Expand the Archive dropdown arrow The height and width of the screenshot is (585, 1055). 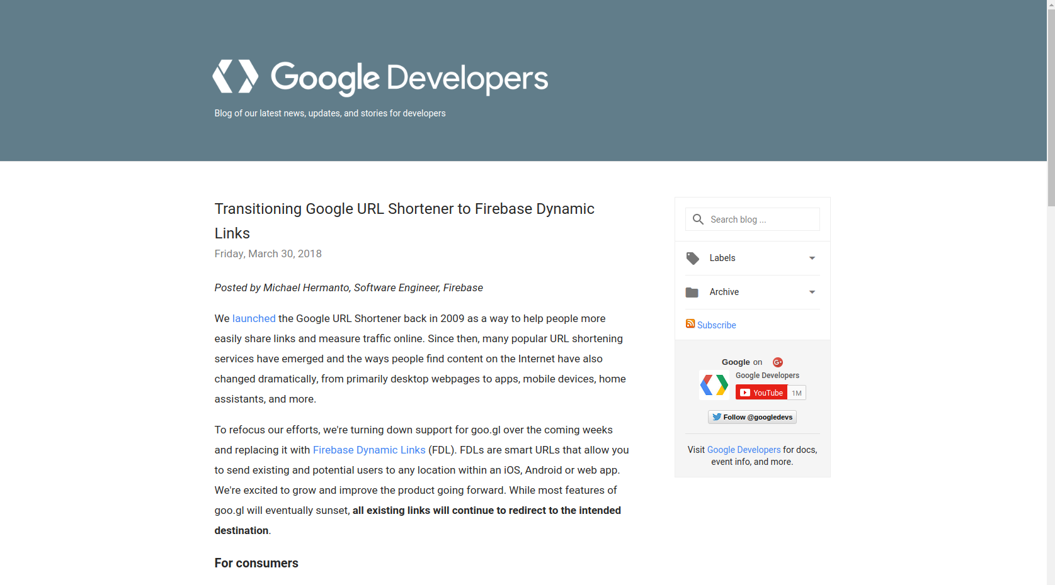pos(812,292)
